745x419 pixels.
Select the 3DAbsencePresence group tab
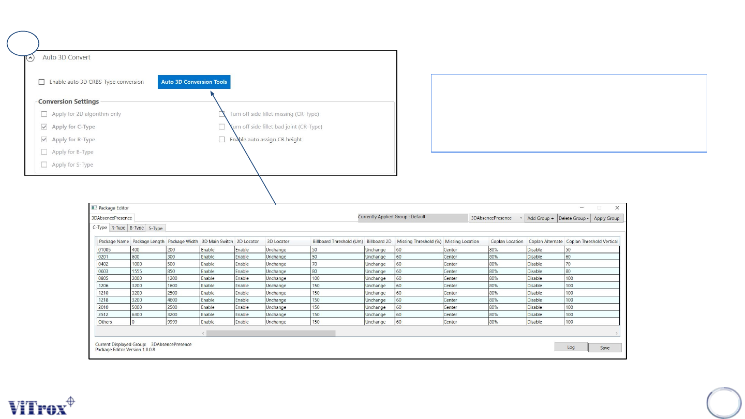[112, 218]
